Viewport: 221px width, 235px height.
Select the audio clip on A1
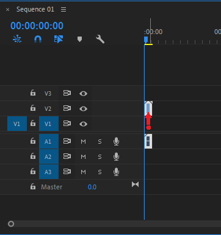[148, 141]
